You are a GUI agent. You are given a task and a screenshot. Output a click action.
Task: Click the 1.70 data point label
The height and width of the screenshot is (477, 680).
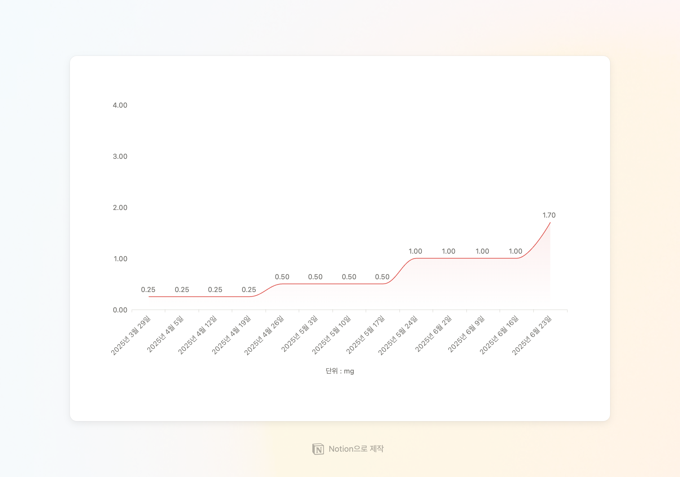click(x=549, y=215)
